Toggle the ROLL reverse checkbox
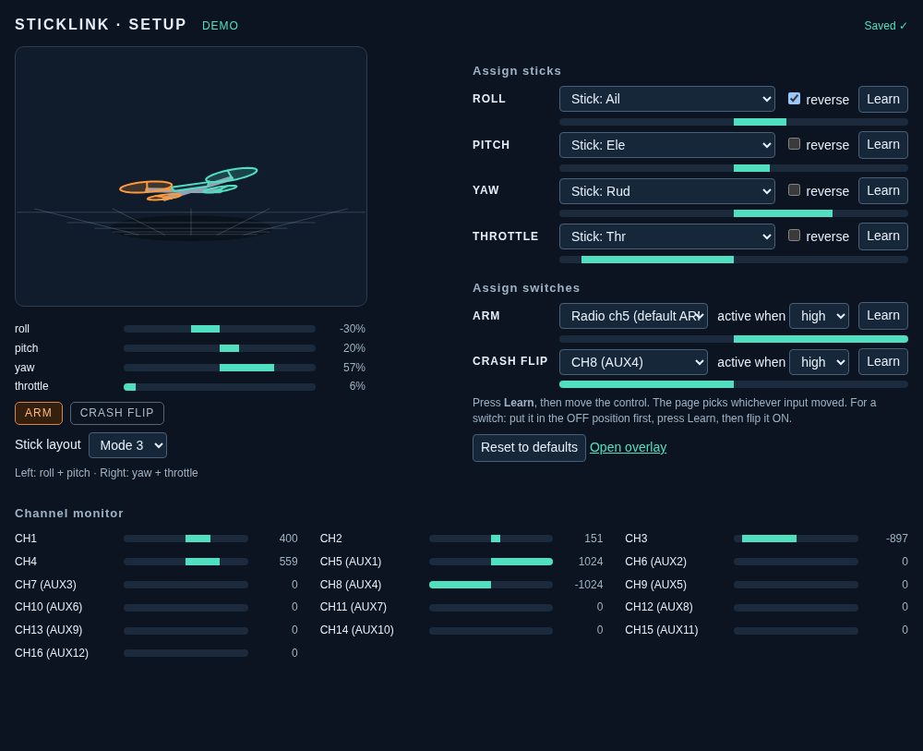This screenshot has width=923, height=751. [x=794, y=98]
